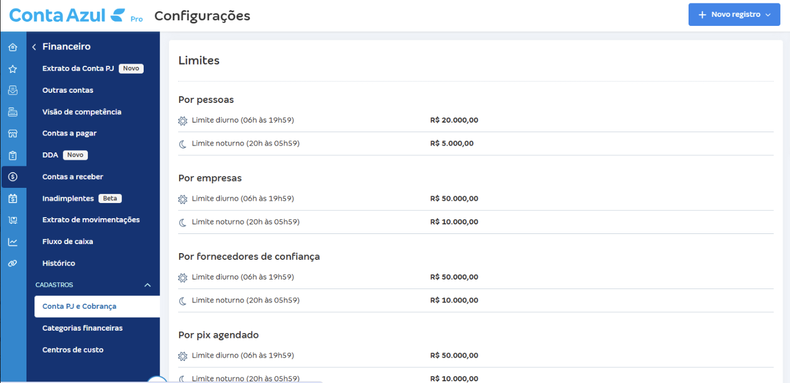This screenshot has height=383, width=790.
Task: Select Contas a pagar in menu
Action: tap(69, 133)
